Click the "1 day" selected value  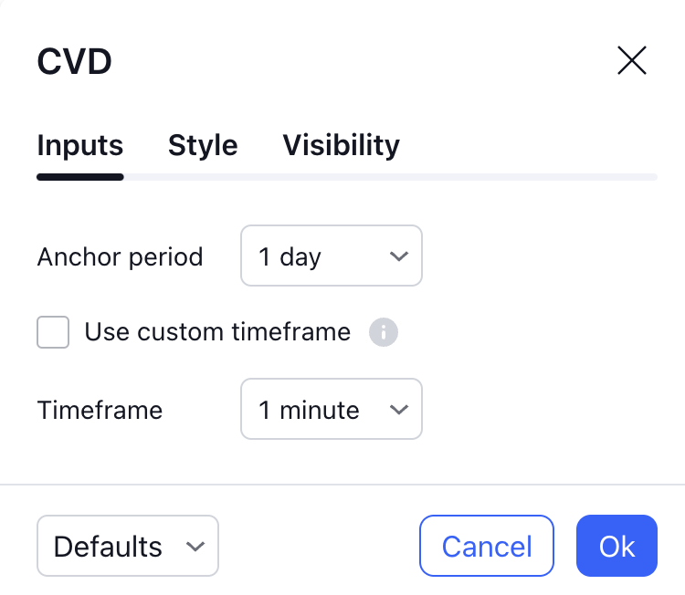tap(290, 256)
